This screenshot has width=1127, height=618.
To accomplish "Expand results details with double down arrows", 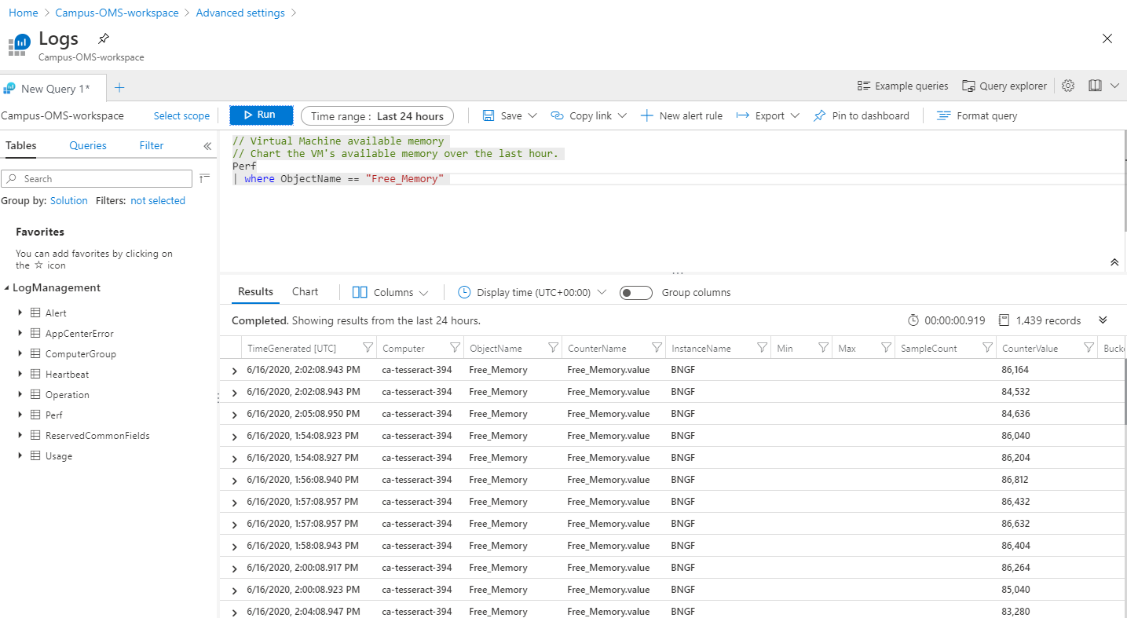I will (x=1103, y=320).
